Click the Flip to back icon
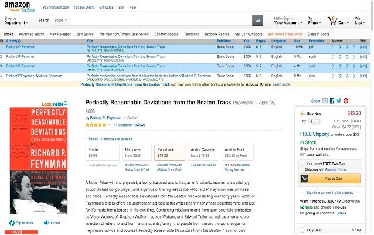 coord(12,223)
